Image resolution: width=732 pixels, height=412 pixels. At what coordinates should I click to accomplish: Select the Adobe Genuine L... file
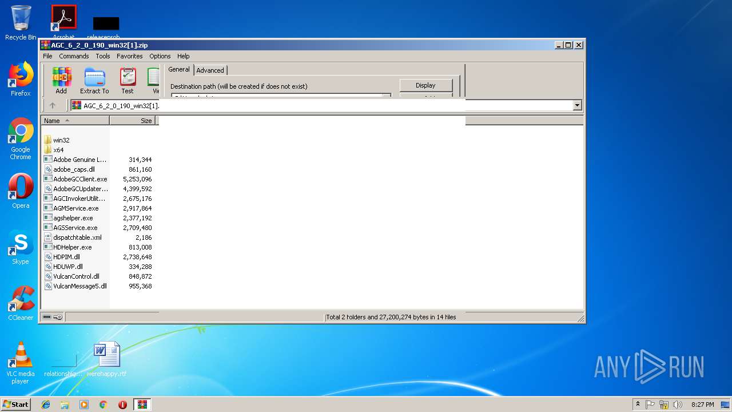click(x=80, y=160)
